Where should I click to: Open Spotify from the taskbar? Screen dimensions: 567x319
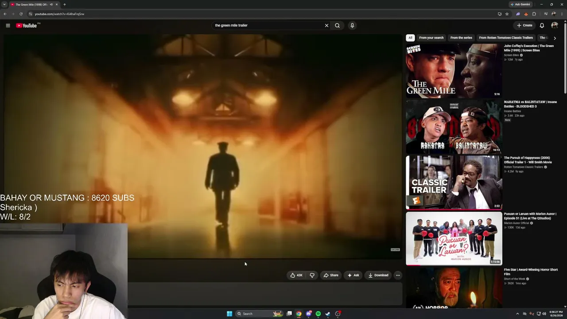(318, 314)
